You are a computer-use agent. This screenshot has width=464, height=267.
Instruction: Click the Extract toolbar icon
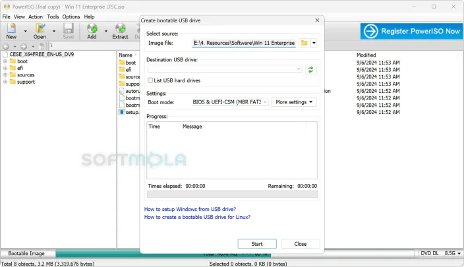click(x=120, y=31)
